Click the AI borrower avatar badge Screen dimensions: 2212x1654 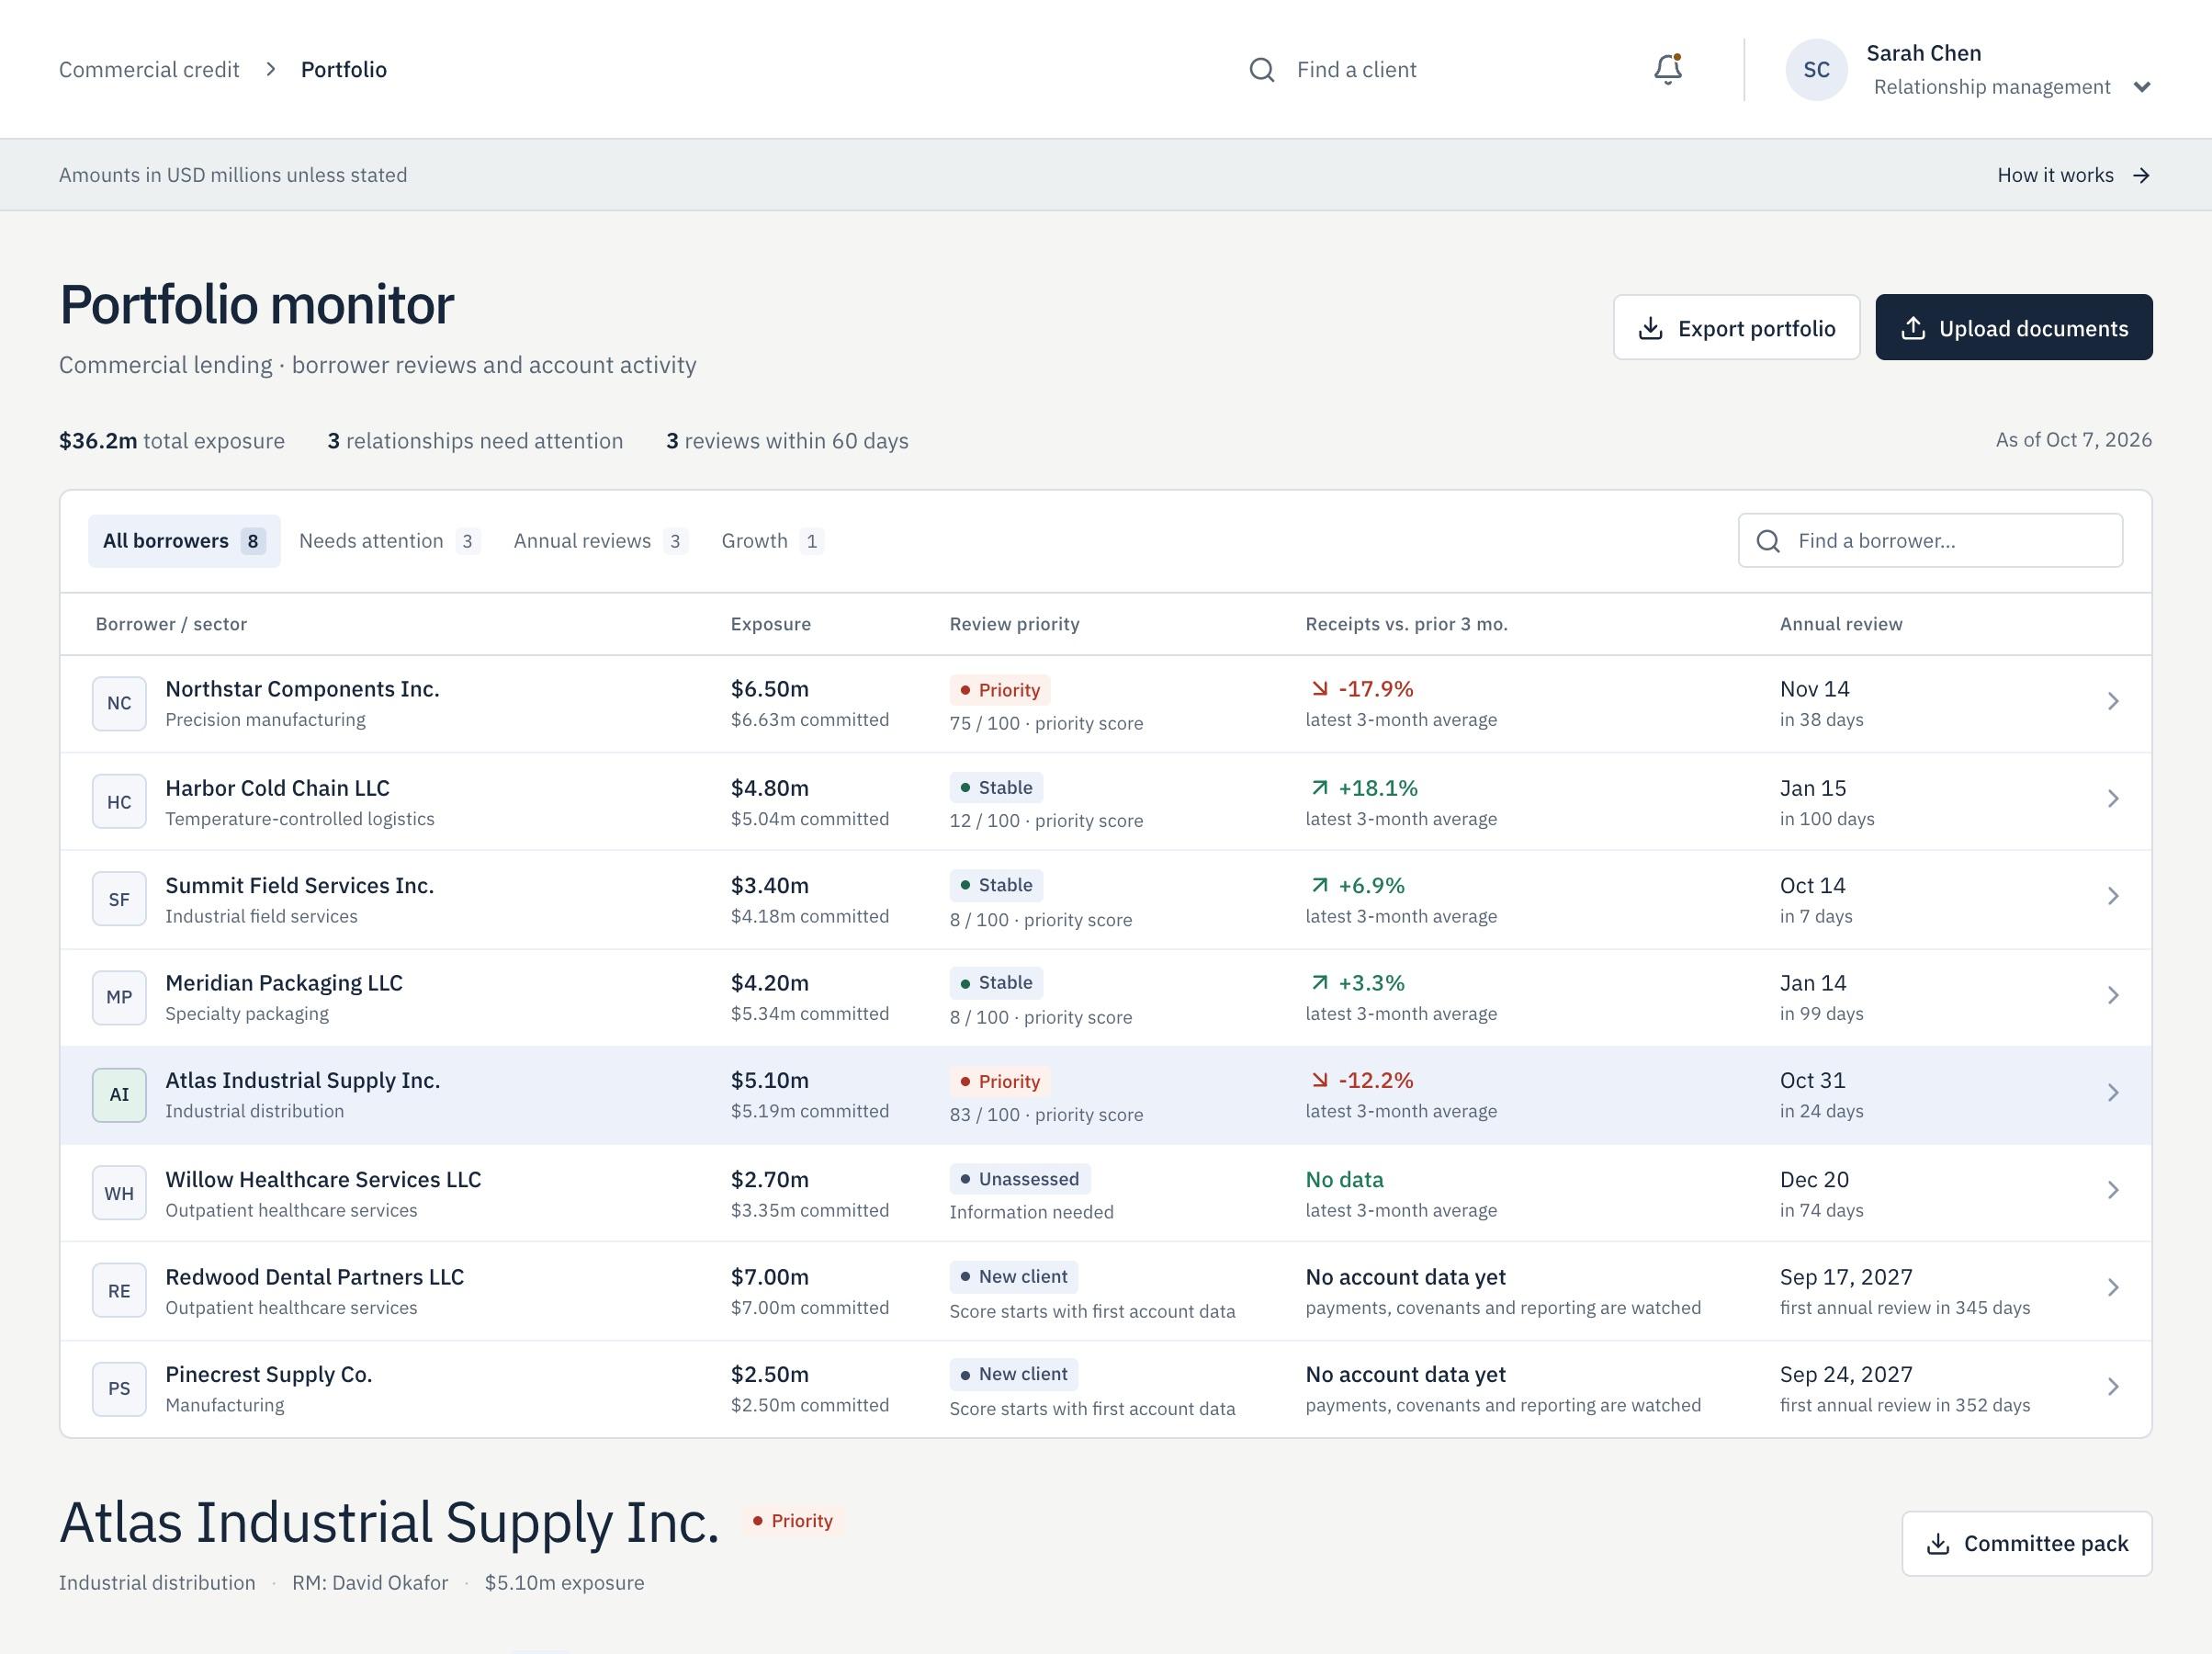pos(119,1094)
